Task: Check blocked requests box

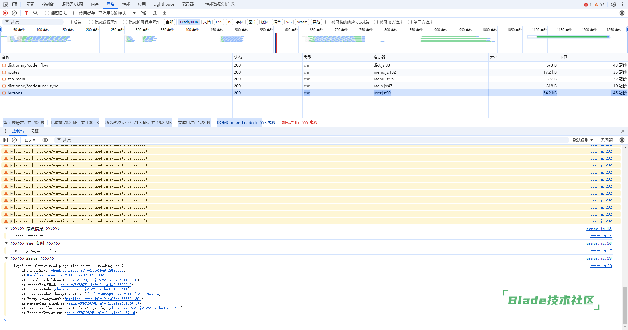Action: point(376,22)
